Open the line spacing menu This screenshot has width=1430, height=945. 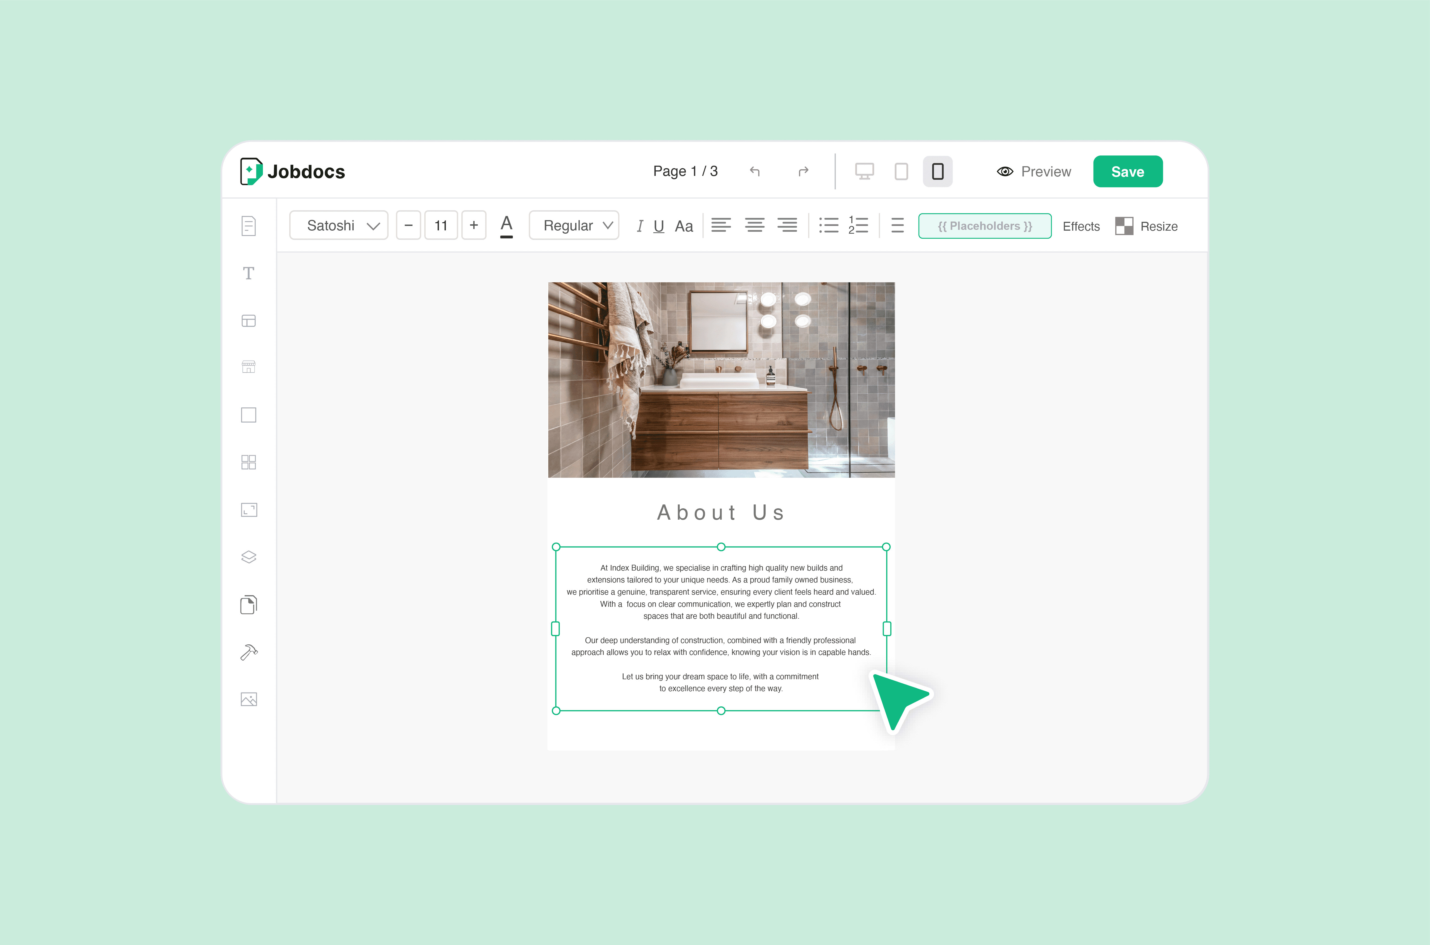pyautogui.click(x=898, y=225)
